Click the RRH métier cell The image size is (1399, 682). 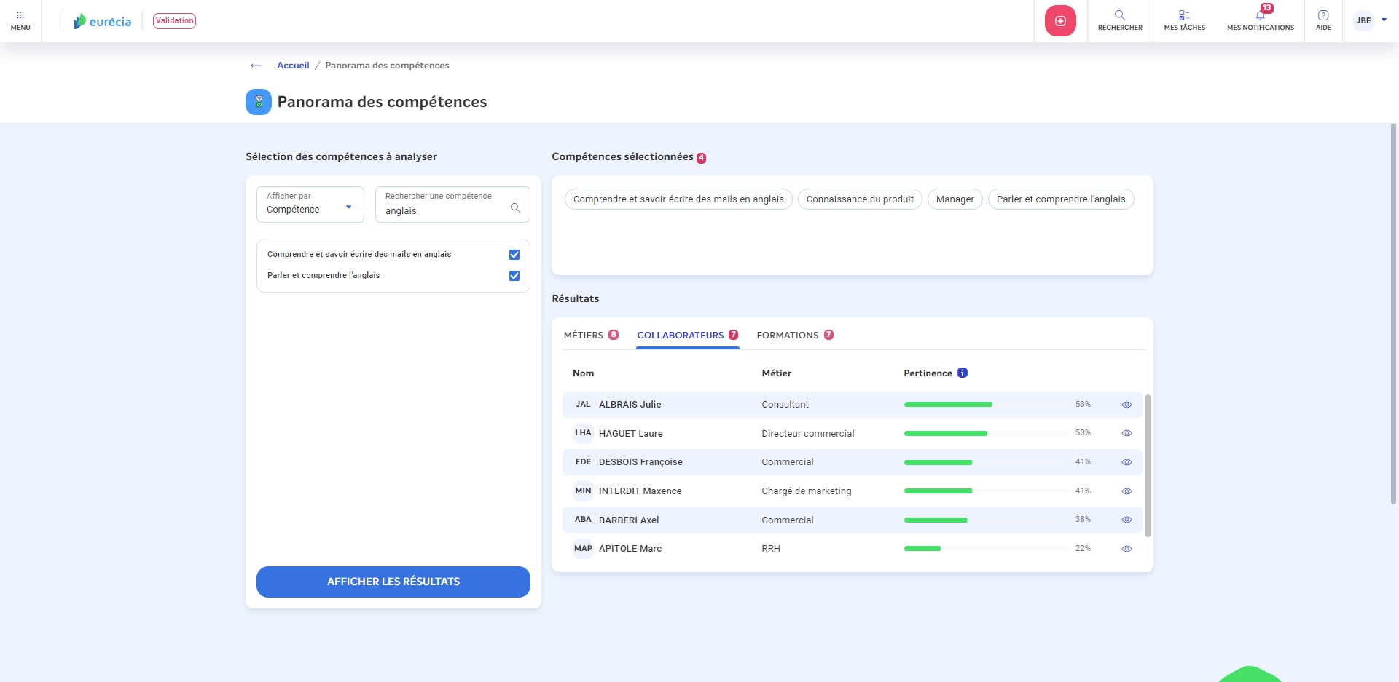771,549
